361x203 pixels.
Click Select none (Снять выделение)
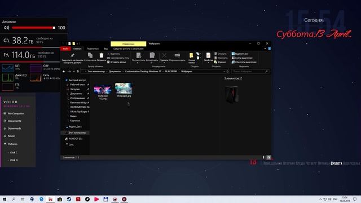tap(242, 58)
